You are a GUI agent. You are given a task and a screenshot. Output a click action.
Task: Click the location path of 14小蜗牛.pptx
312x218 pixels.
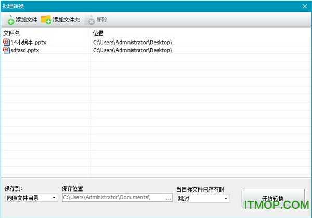coord(133,42)
